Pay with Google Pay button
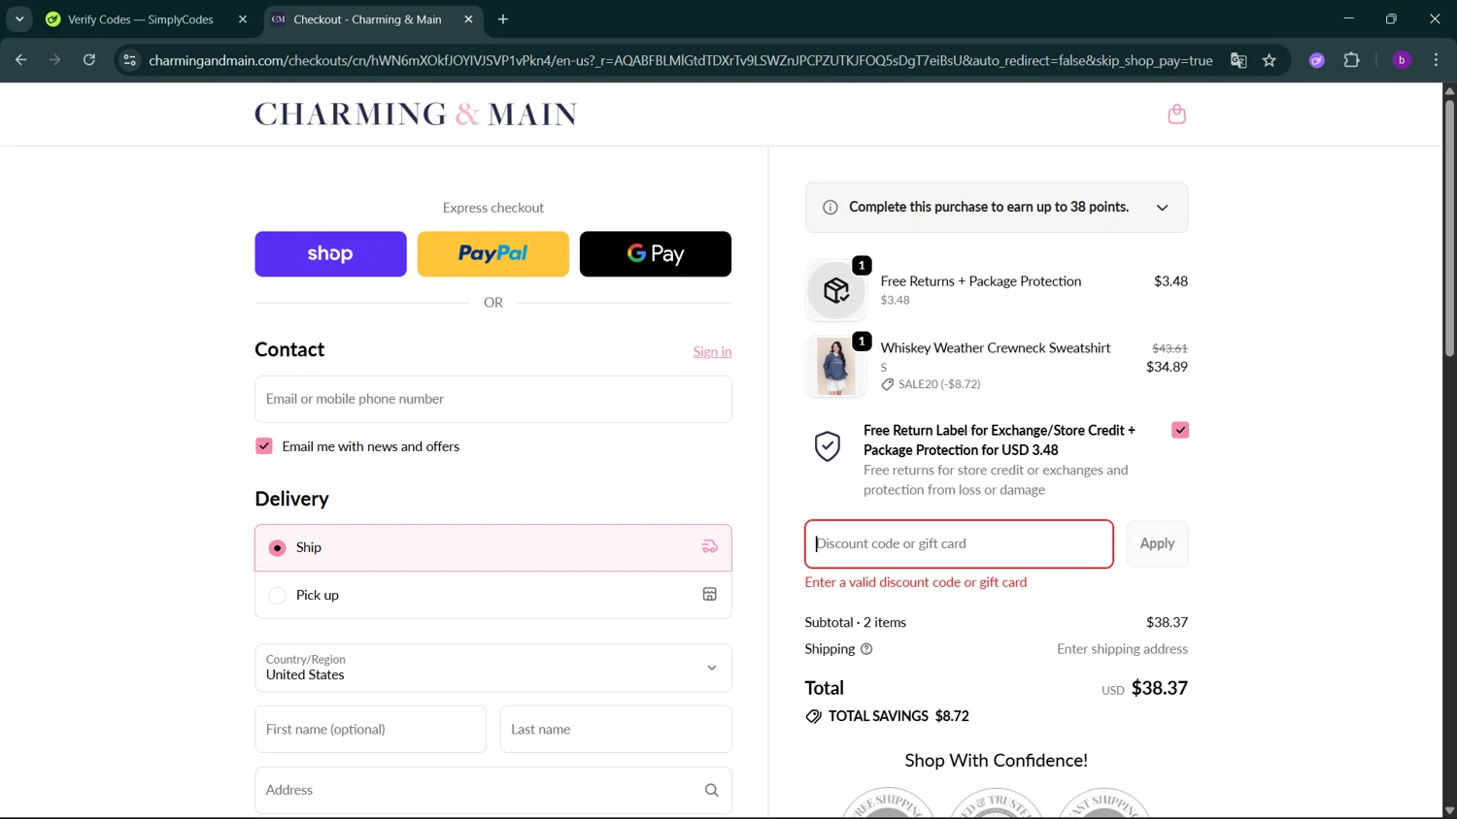Image resolution: width=1457 pixels, height=819 pixels. pyautogui.click(x=656, y=254)
